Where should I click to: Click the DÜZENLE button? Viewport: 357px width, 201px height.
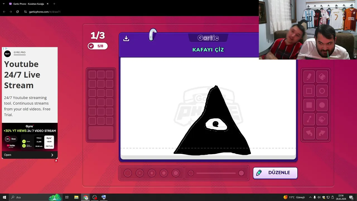click(x=275, y=173)
